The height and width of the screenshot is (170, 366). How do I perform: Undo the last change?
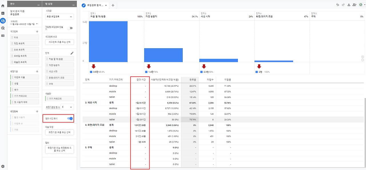pyautogui.click(x=338, y=5)
